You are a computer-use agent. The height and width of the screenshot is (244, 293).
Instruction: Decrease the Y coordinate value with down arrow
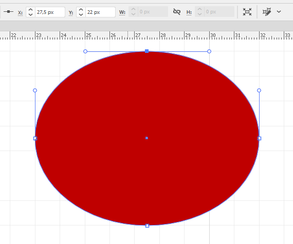(x=81, y=14)
